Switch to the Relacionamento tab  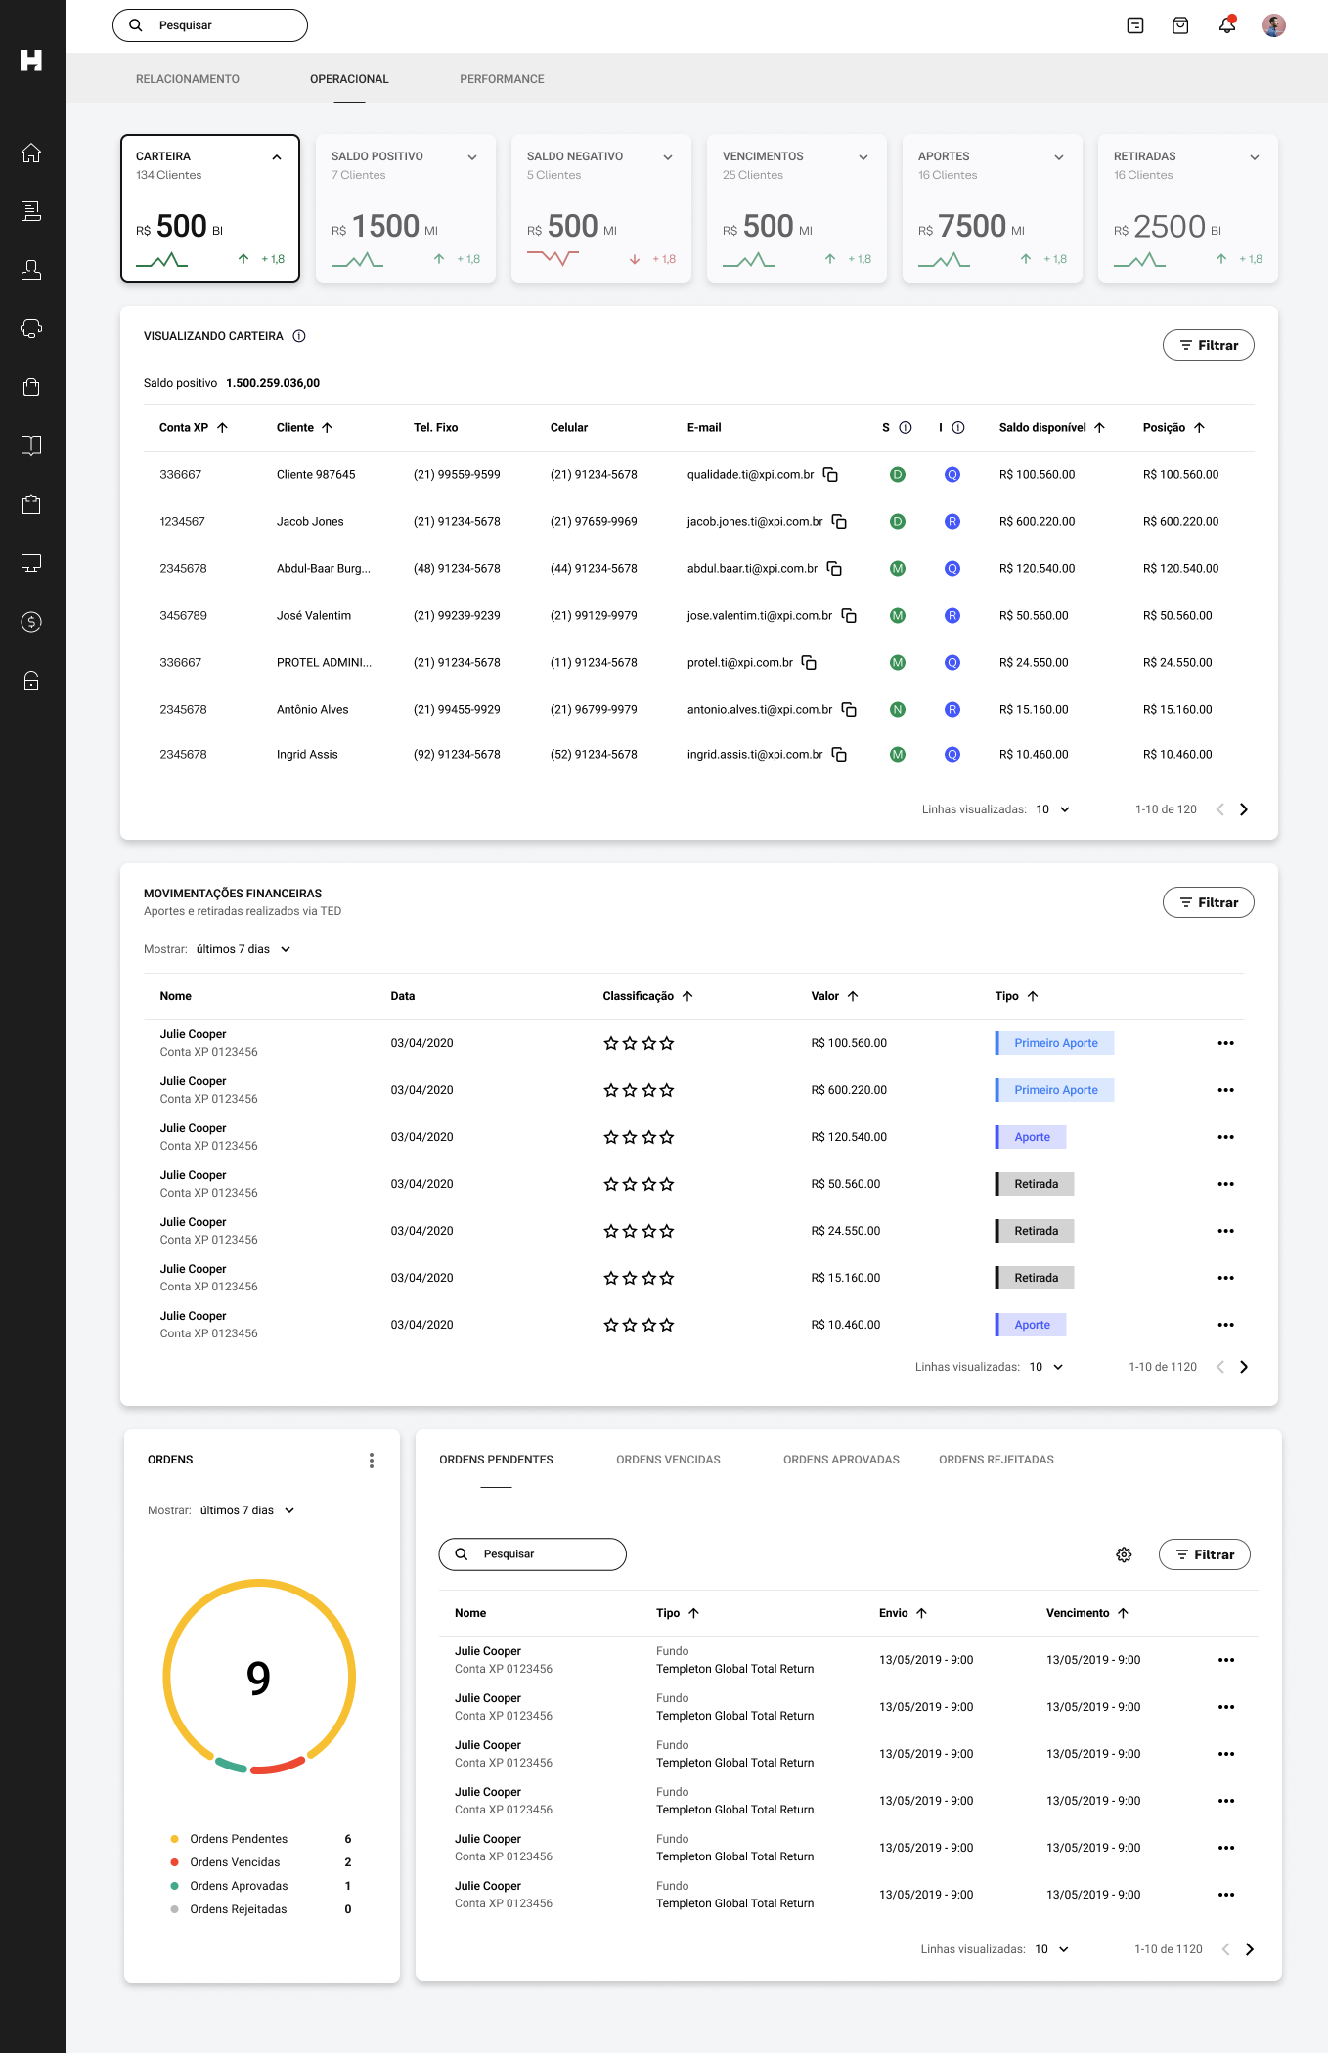[188, 79]
